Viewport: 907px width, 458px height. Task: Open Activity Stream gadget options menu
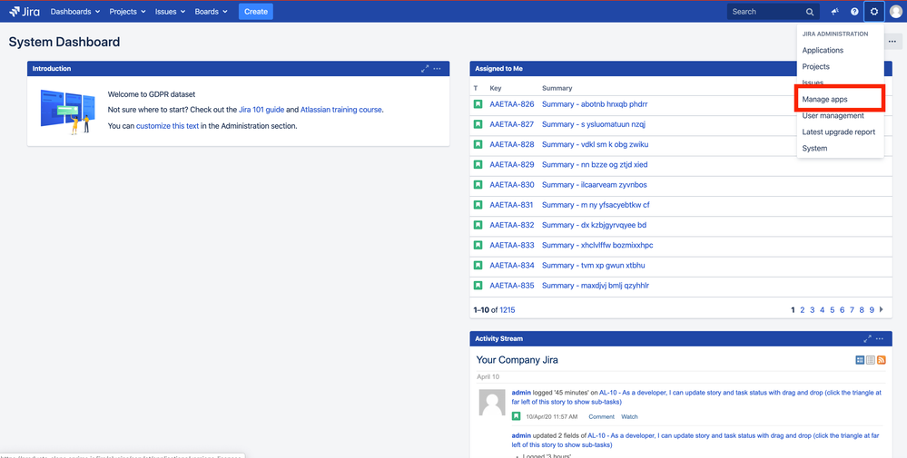pyautogui.click(x=880, y=338)
